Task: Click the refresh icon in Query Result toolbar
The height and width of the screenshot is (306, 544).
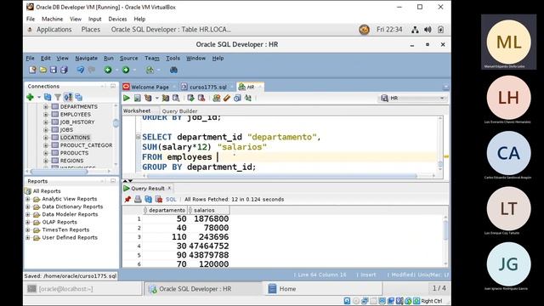Action: (148, 200)
